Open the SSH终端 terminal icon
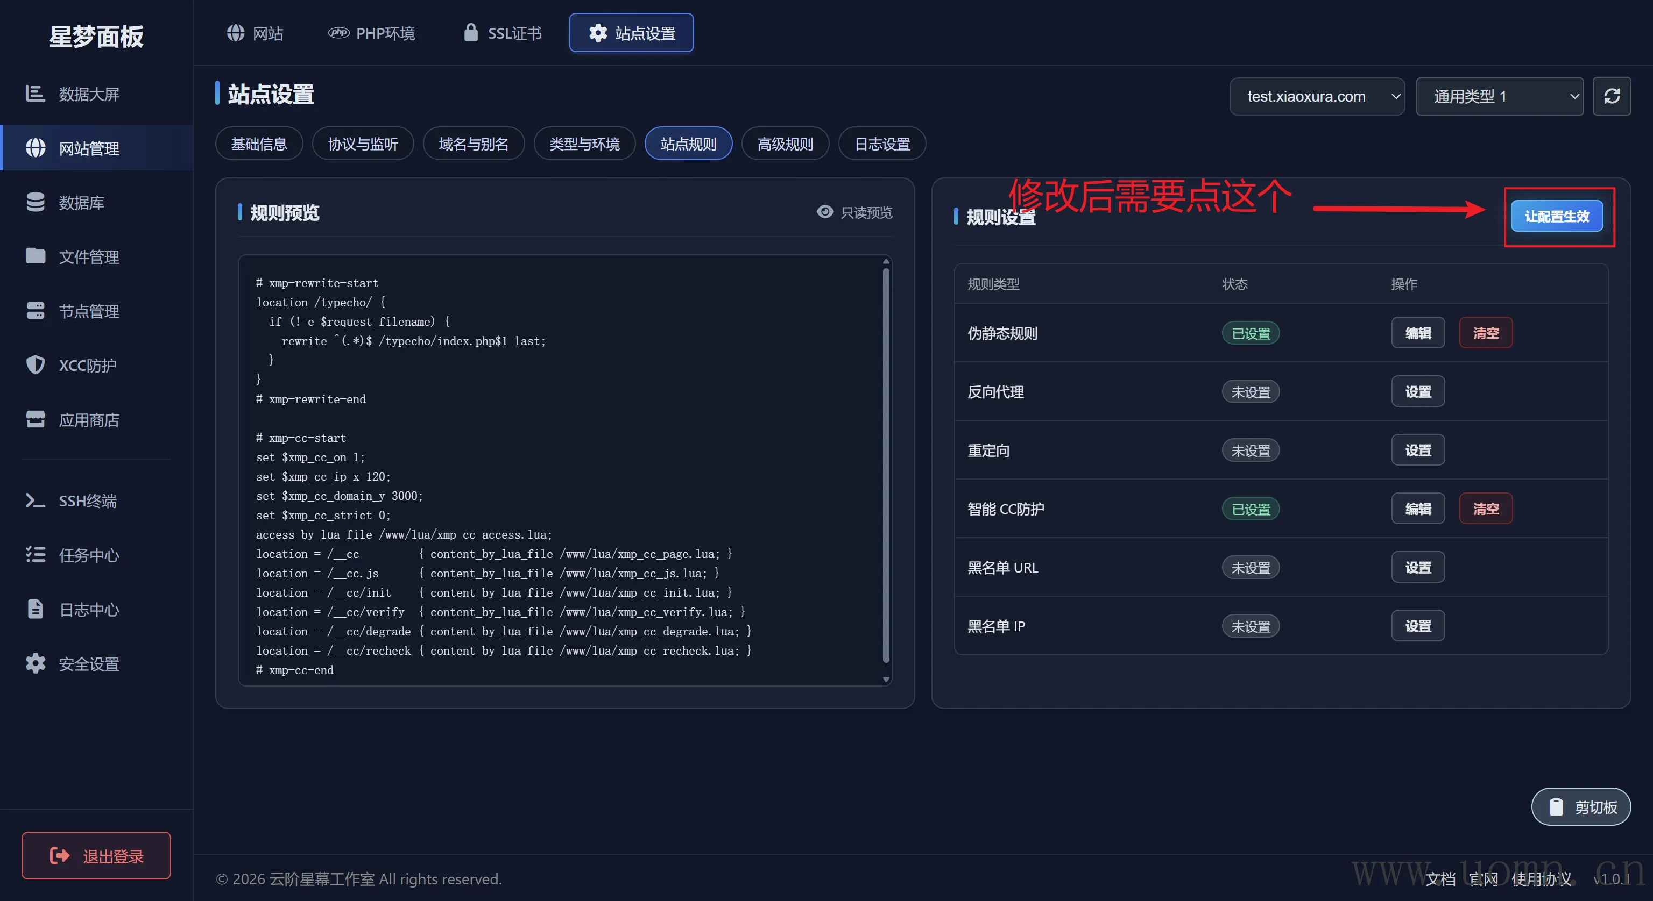The width and height of the screenshot is (1653, 901). (36, 500)
